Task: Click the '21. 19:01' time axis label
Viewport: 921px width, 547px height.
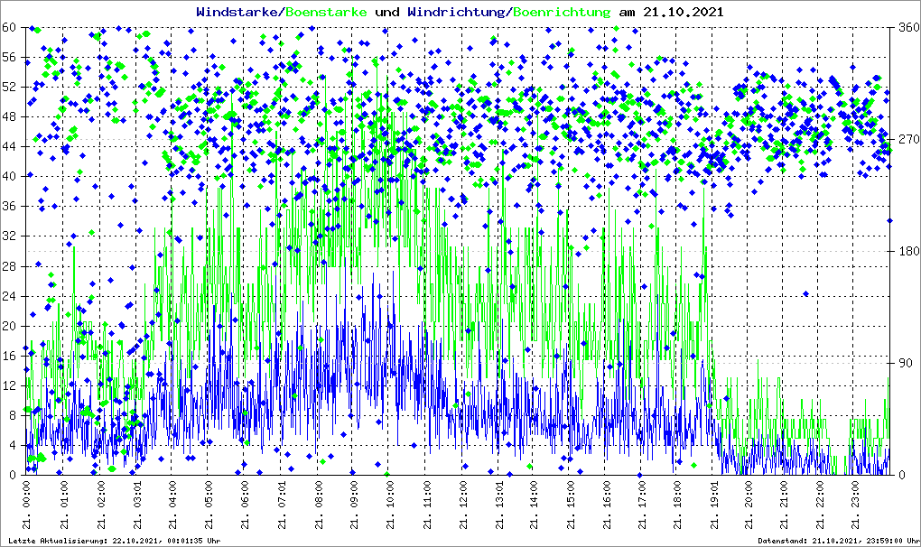Action: pos(714,505)
